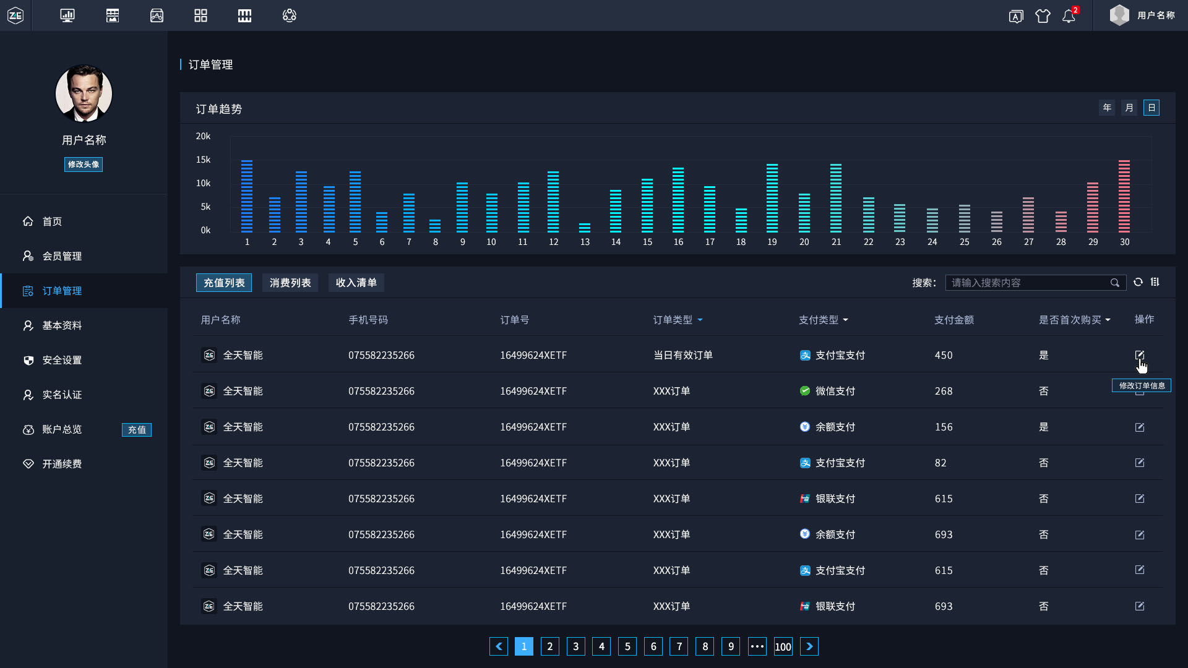The width and height of the screenshot is (1188, 668).
Task: Open 账户总览 in sidebar
Action: click(x=62, y=429)
